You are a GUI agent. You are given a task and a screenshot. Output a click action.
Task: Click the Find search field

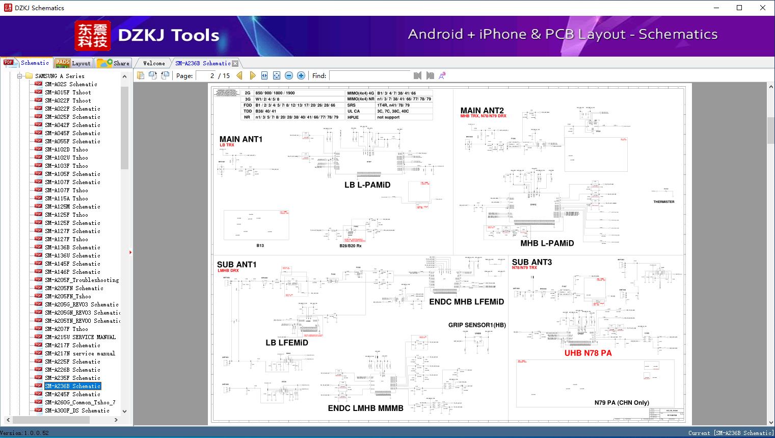click(x=369, y=75)
